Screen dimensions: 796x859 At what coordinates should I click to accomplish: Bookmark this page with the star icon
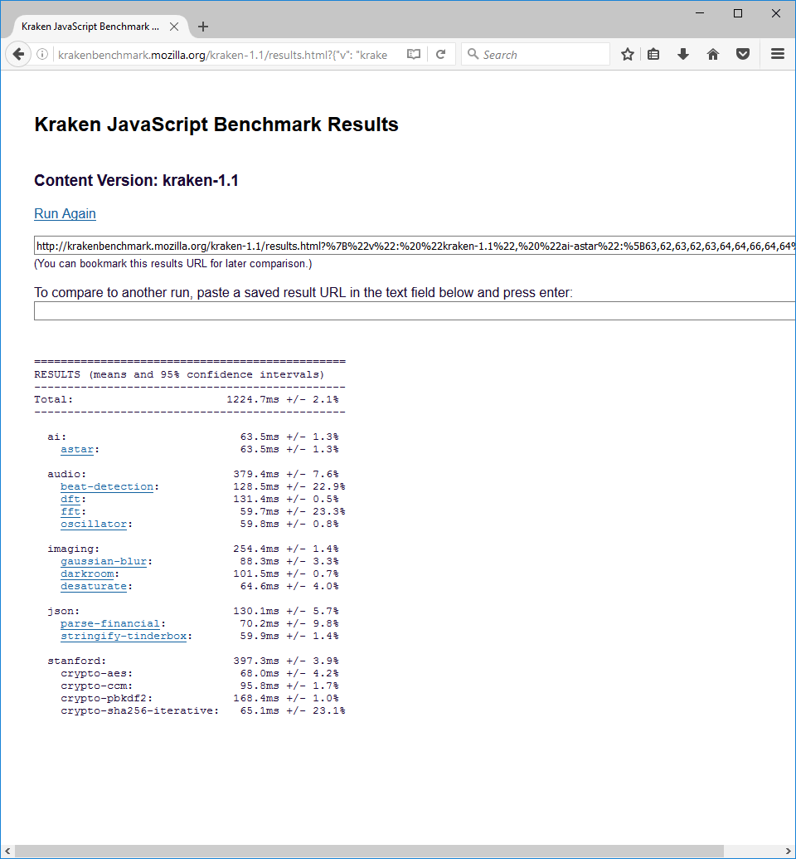pyautogui.click(x=628, y=54)
